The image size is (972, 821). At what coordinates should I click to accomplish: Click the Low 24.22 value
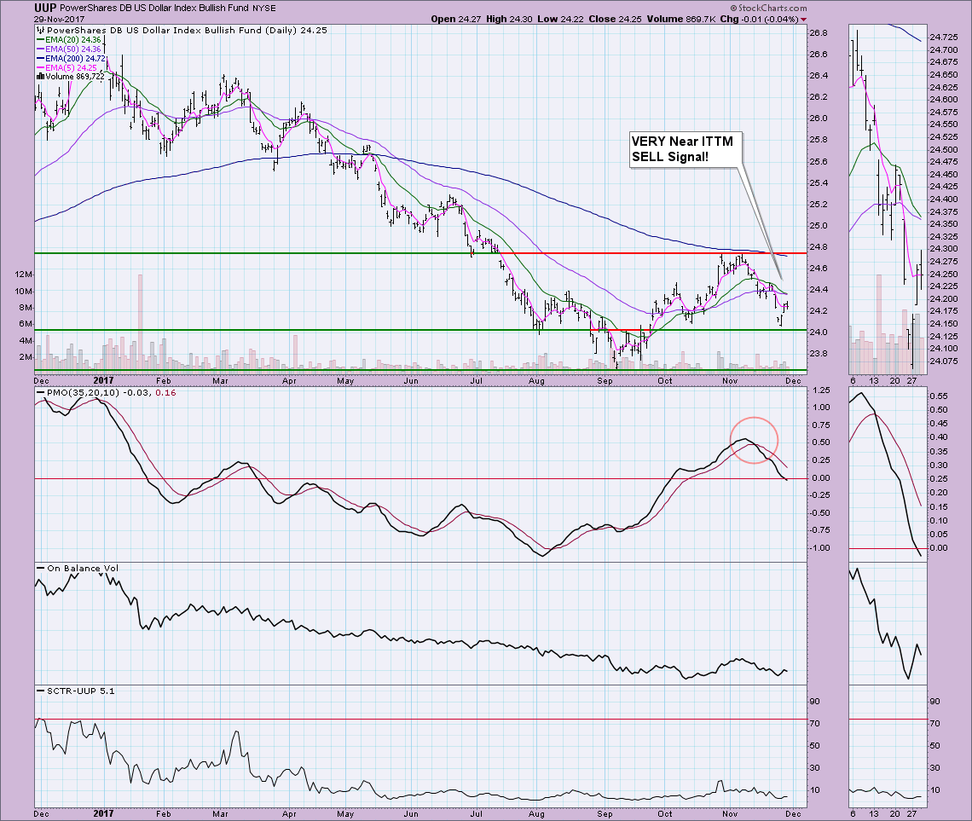[x=560, y=20]
